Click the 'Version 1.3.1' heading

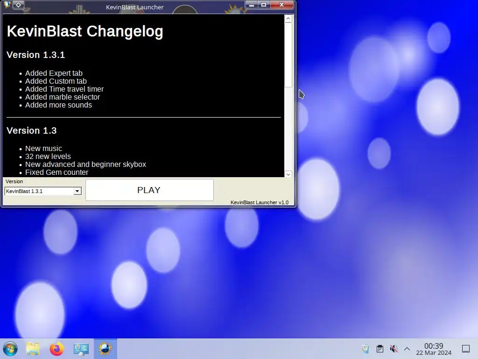[35, 55]
